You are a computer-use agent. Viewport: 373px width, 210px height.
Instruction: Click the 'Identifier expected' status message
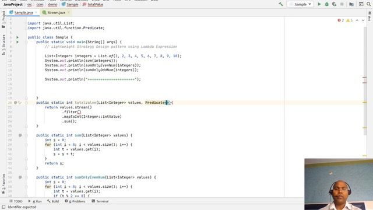(22, 207)
